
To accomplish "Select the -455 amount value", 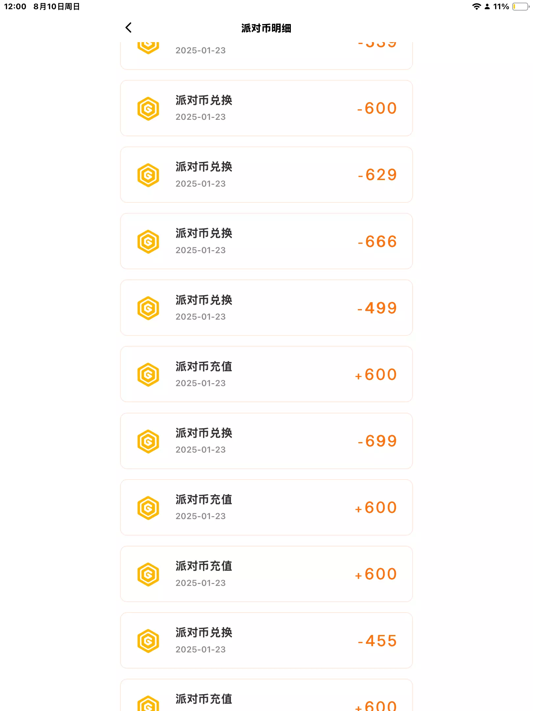I will tap(378, 641).
